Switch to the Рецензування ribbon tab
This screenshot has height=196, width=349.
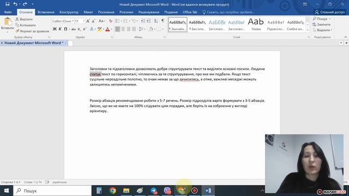[149, 12]
